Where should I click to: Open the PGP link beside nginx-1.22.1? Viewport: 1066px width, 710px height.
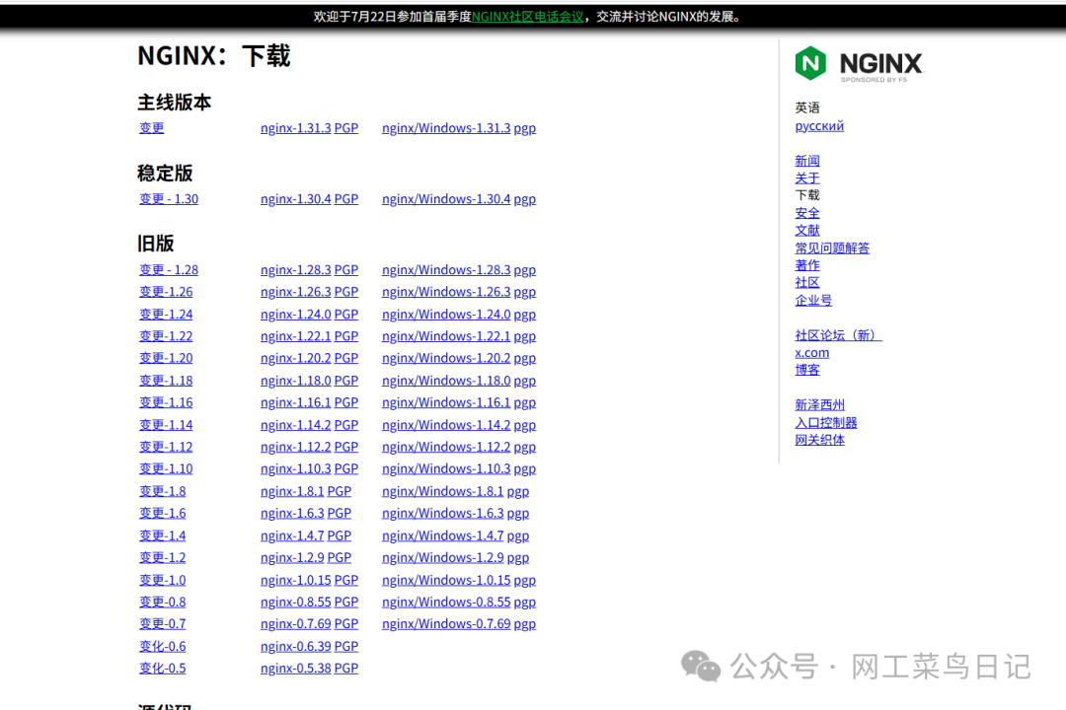coord(346,335)
